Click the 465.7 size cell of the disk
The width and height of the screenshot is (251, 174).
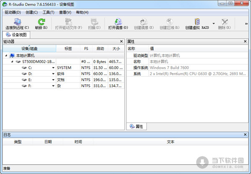point(115,62)
